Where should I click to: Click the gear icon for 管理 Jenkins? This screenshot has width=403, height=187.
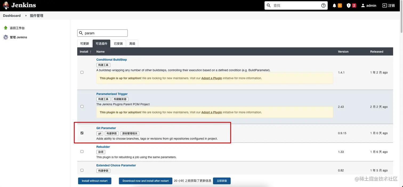point(6,37)
